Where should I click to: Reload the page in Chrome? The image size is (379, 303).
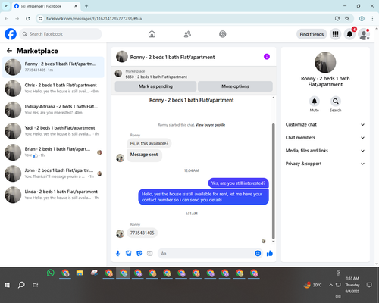(x=28, y=19)
